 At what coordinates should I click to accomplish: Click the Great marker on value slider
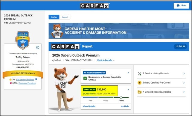(x=121, y=97)
